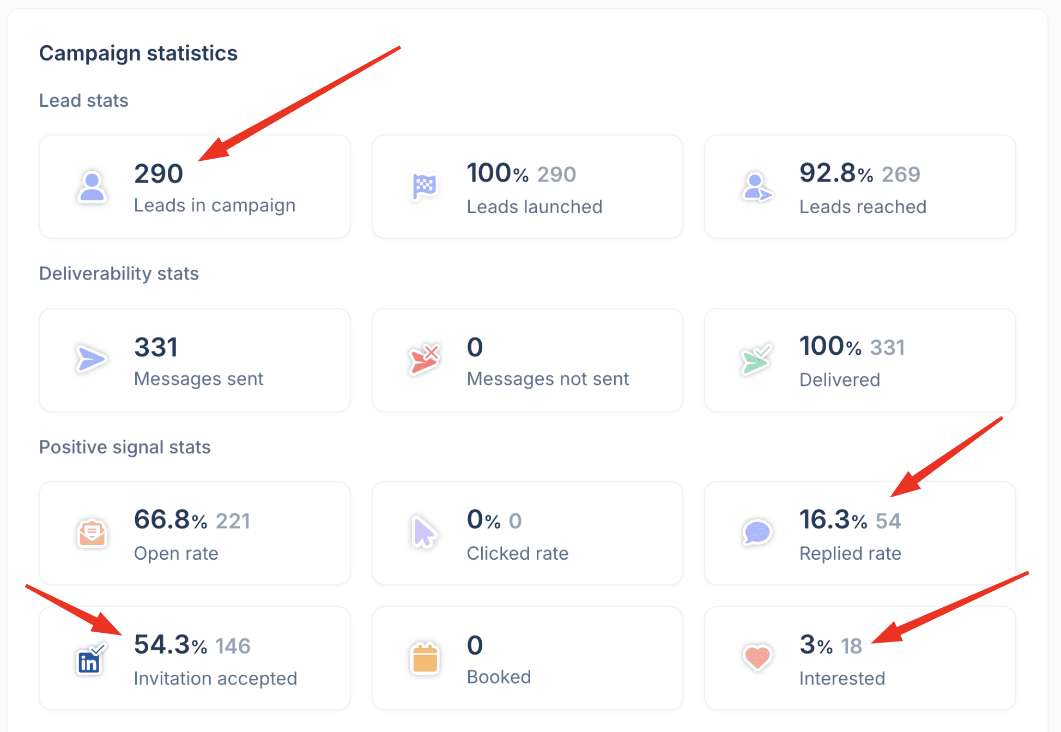Click the red Messages not sent icon

pos(424,359)
